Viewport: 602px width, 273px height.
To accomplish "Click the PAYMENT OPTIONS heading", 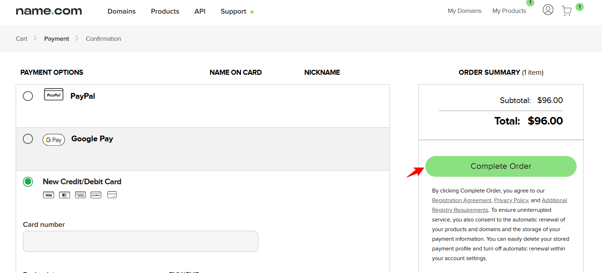I will pyautogui.click(x=52, y=72).
